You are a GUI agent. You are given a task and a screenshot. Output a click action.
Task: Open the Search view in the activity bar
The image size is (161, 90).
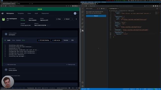point(83,15)
